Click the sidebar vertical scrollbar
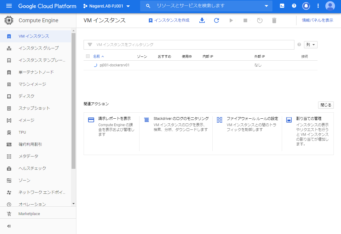 (x=73, y=101)
